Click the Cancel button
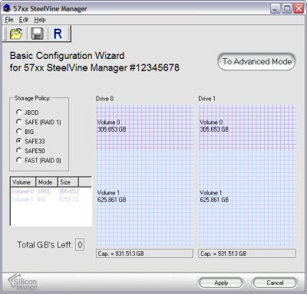This screenshot has width=307, height=294. tap(275, 283)
